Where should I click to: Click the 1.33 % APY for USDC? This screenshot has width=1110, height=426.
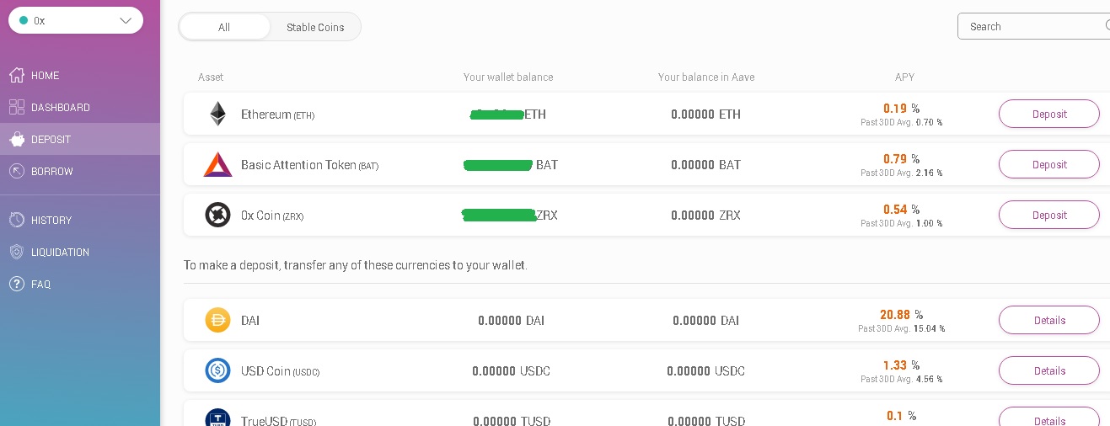pyautogui.click(x=901, y=365)
